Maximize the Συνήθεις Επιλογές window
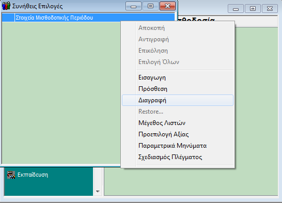Viewport: 282px width, 203px height. tap(150, 6)
